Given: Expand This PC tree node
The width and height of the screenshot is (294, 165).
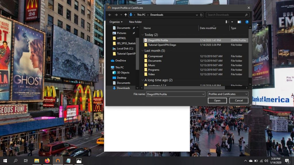Looking at the screenshot, I should coord(108,67).
